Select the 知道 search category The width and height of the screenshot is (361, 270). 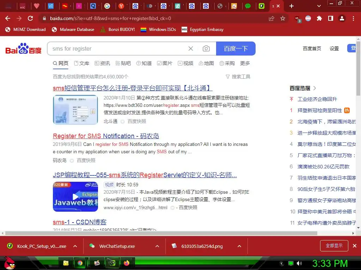pos(144,63)
